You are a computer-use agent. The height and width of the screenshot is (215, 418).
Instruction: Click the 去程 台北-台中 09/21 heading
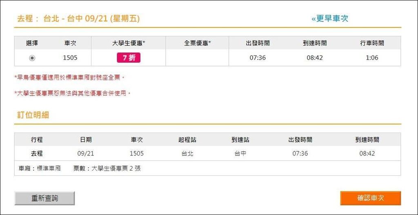[78, 19]
